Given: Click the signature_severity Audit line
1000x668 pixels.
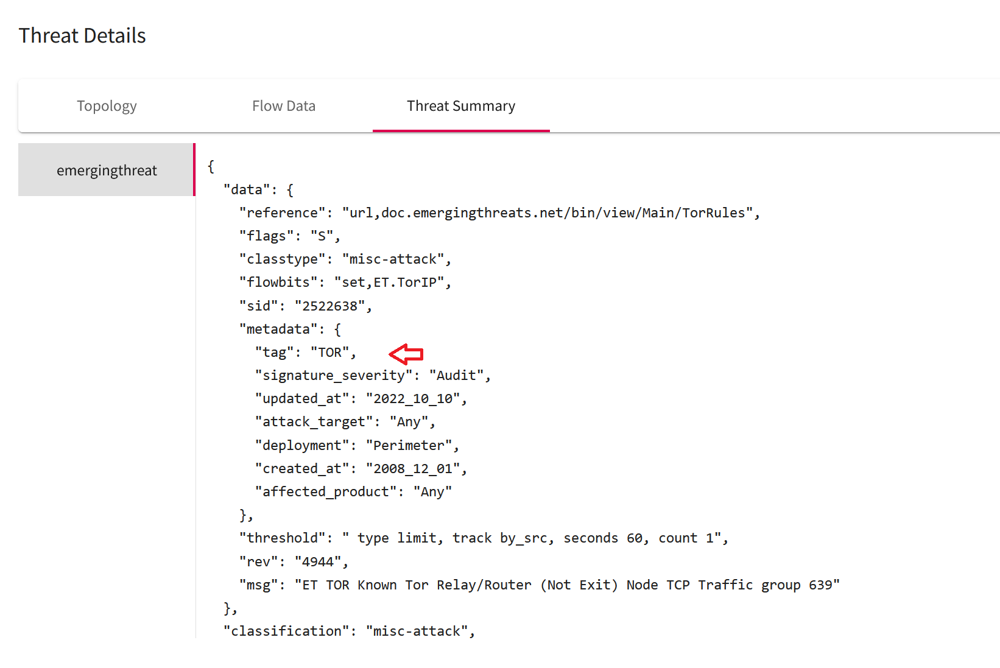Looking at the screenshot, I should coord(373,376).
